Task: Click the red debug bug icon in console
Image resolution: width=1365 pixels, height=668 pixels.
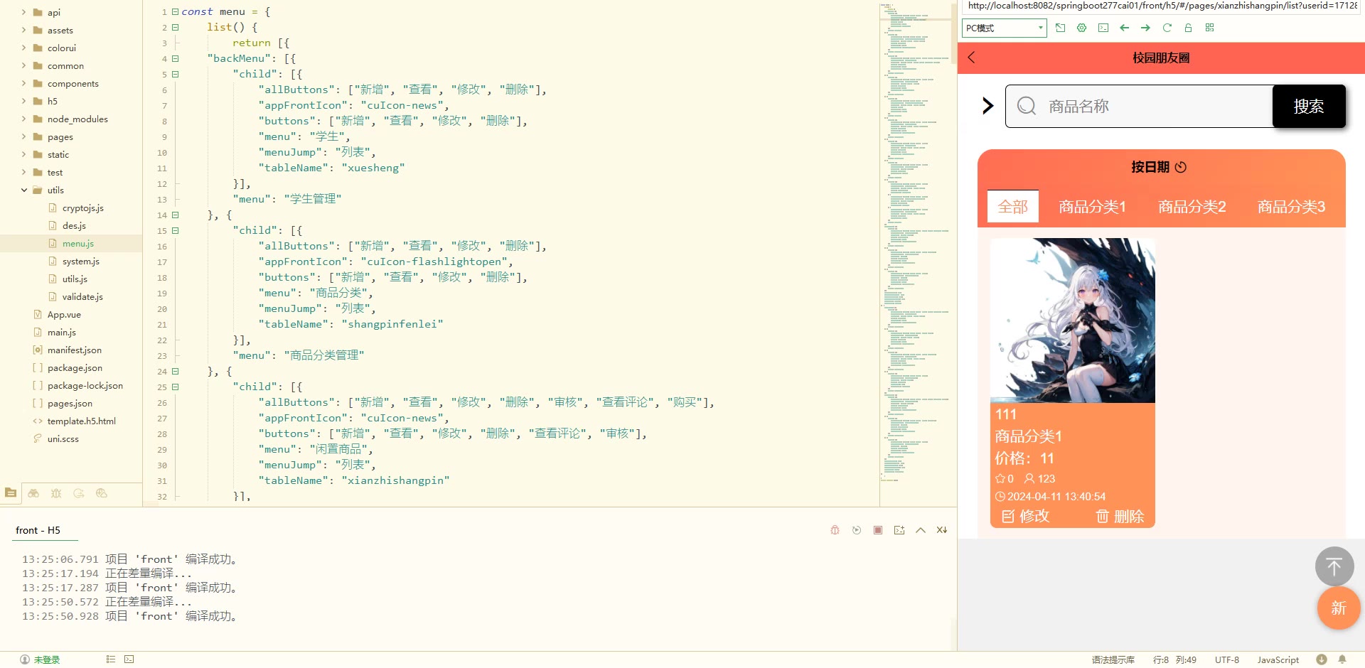Action: 835,530
